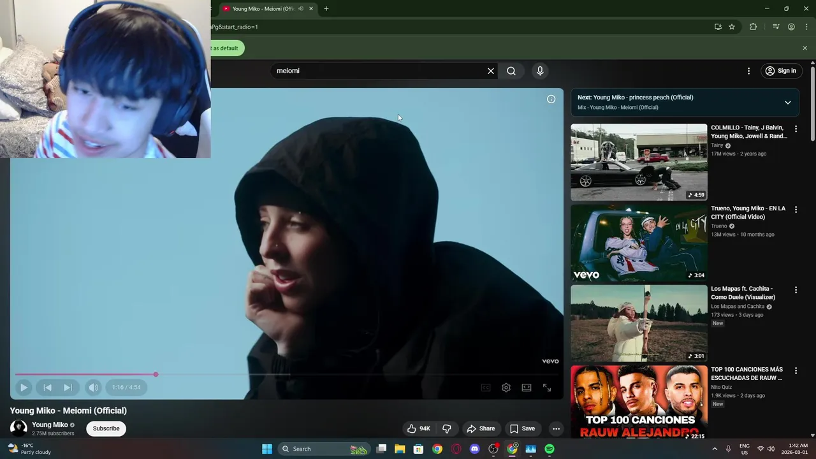This screenshot has width=816, height=459.
Task: Like the video with 94K likes
Action: point(419,428)
